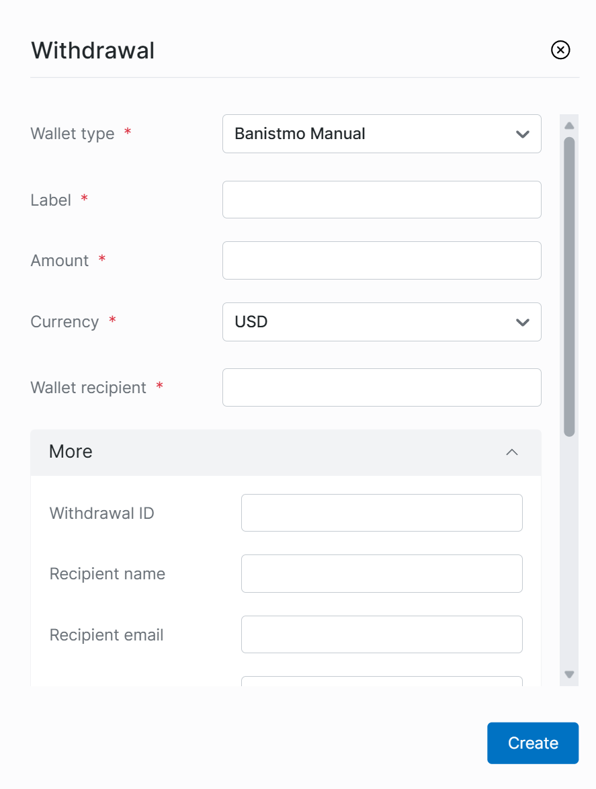
Task: Click the scrollbar down arrow
Action: 569,674
